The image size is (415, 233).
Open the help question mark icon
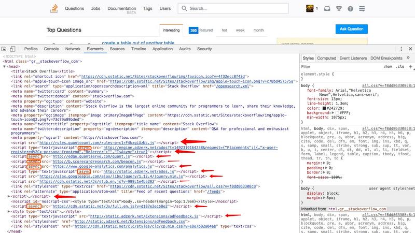tap(351, 9)
